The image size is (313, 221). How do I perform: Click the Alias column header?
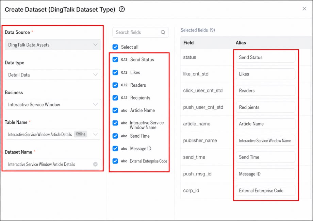[x=241, y=43]
